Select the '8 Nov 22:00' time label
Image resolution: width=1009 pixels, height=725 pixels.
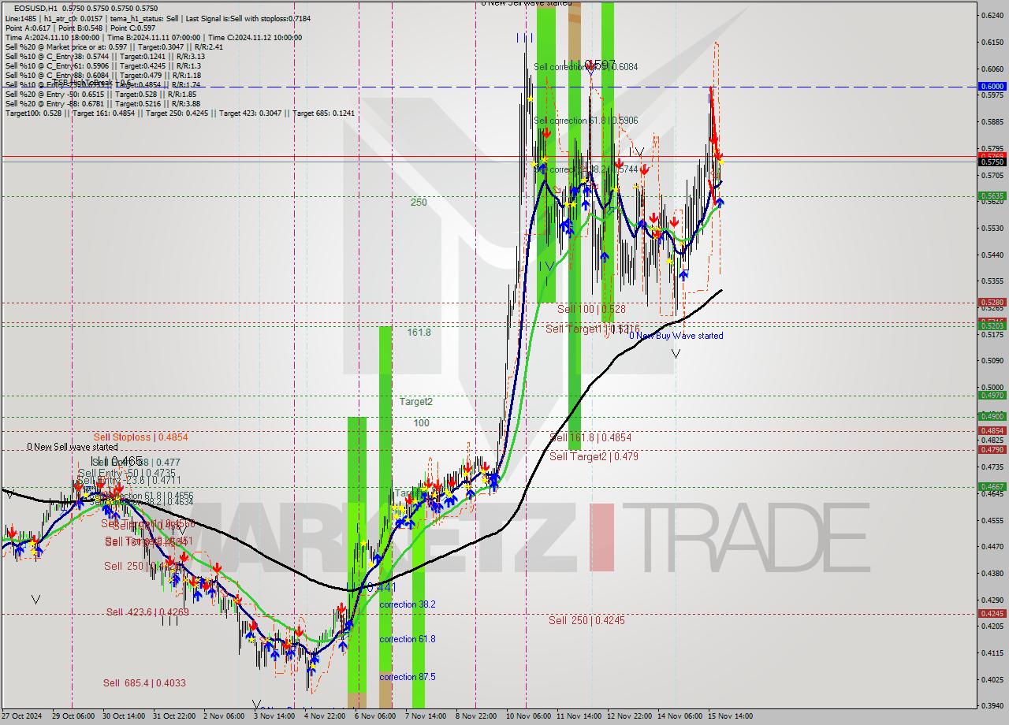click(477, 716)
